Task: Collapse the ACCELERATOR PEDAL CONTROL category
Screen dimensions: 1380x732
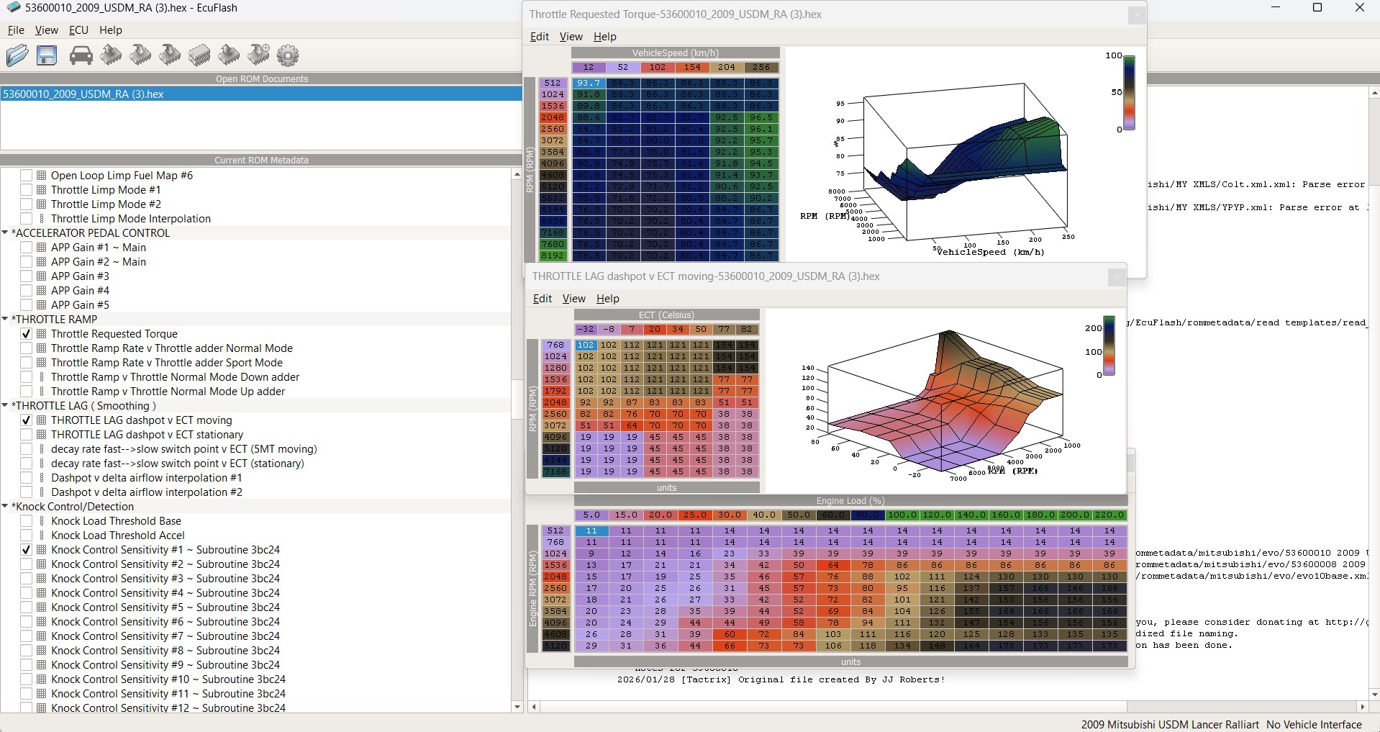Action: 6,233
